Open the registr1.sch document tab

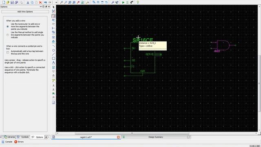(x=86, y=137)
